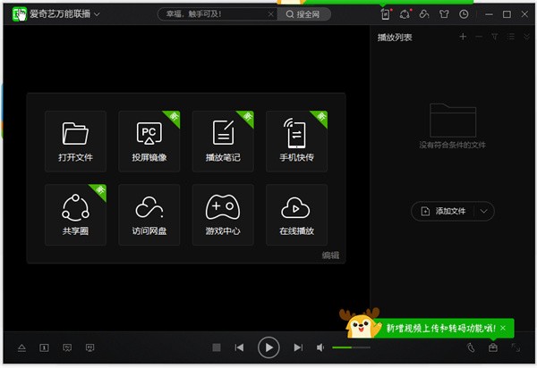This screenshot has width=537, height=368.
Task: Open the 共享圈 sharing circle
Action: (x=75, y=214)
